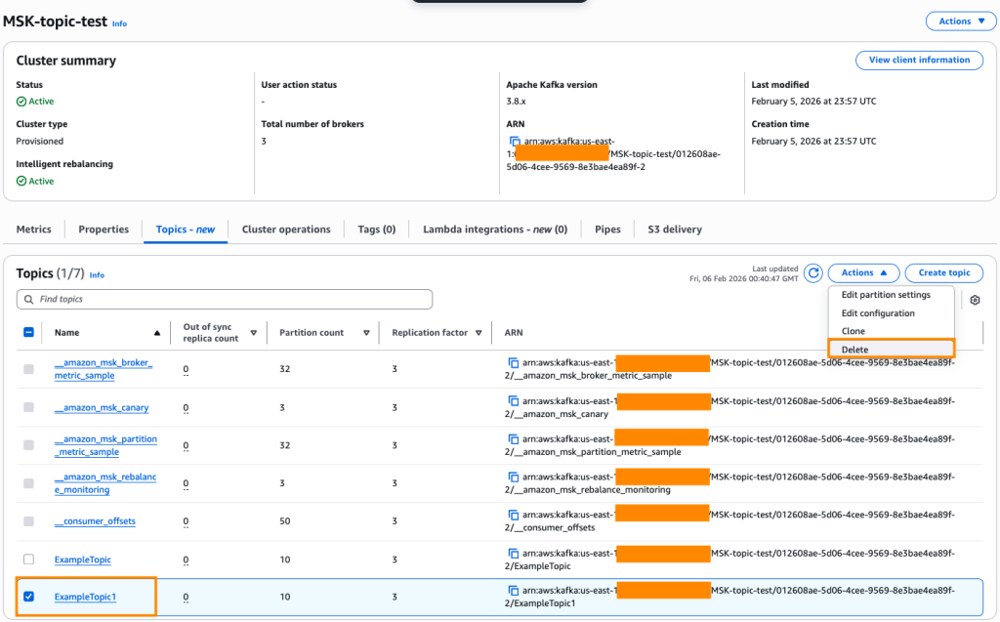The width and height of the screenshot is (1000, 622).
Task: Open the ExampleTopic1 topic link
Action: 85,597
